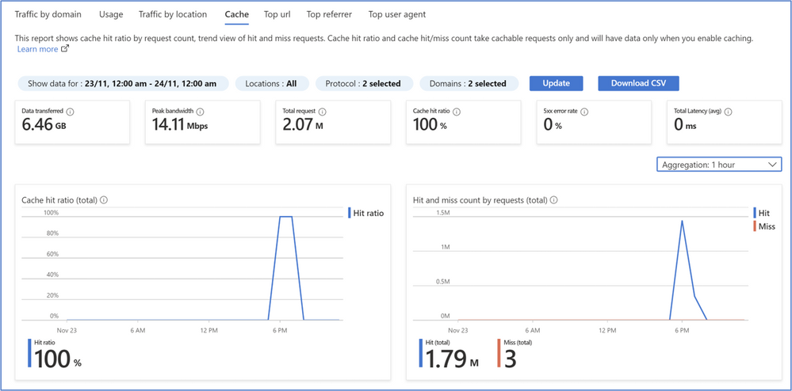This screenshot has height=391, width=792.
Task: Toggle the Hit ratio legend entry
Action: point(368,213)
